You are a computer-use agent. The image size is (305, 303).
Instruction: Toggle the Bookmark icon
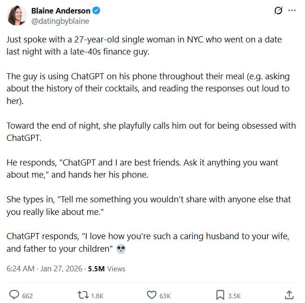[220, 295]
